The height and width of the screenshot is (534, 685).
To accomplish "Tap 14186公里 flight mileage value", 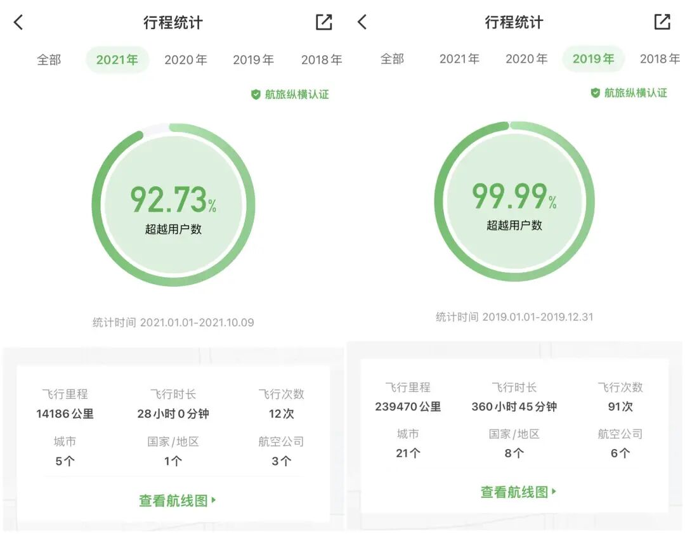I will click(x=65, y=414).
